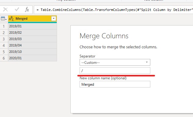Click the Separator label
Viewport: 193px width, 117px height.
point(88,56)
